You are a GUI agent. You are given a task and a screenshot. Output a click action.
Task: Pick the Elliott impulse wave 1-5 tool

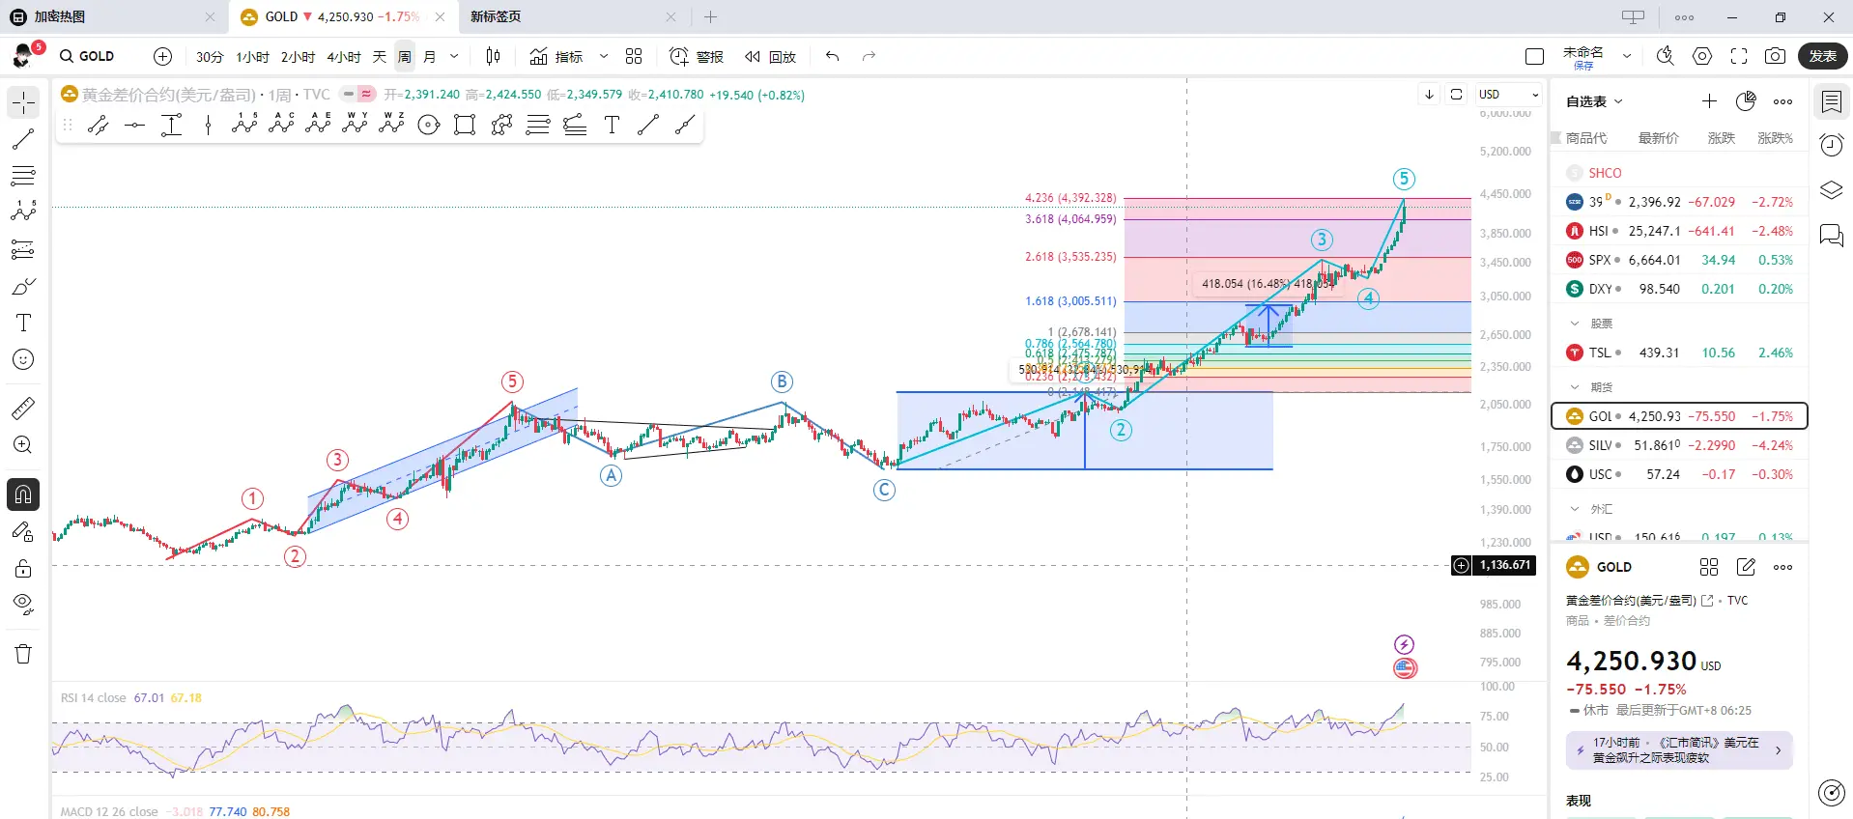244,124
